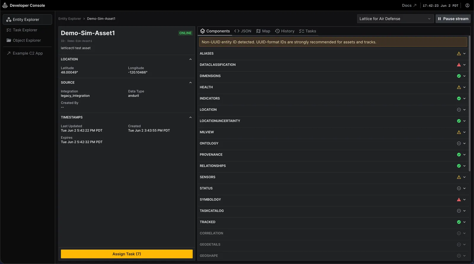Click the SENSORS warning triangle icon
Viewport: 474px width, 264px height.
click(x=459, y=177)
